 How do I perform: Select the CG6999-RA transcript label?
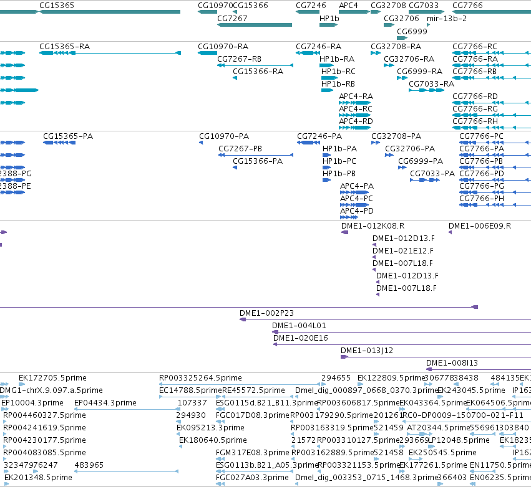(x=419, y=72)
